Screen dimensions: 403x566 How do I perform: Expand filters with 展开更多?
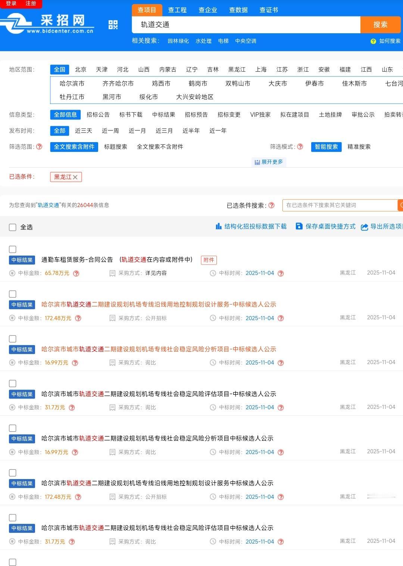[x=269, y=162]
